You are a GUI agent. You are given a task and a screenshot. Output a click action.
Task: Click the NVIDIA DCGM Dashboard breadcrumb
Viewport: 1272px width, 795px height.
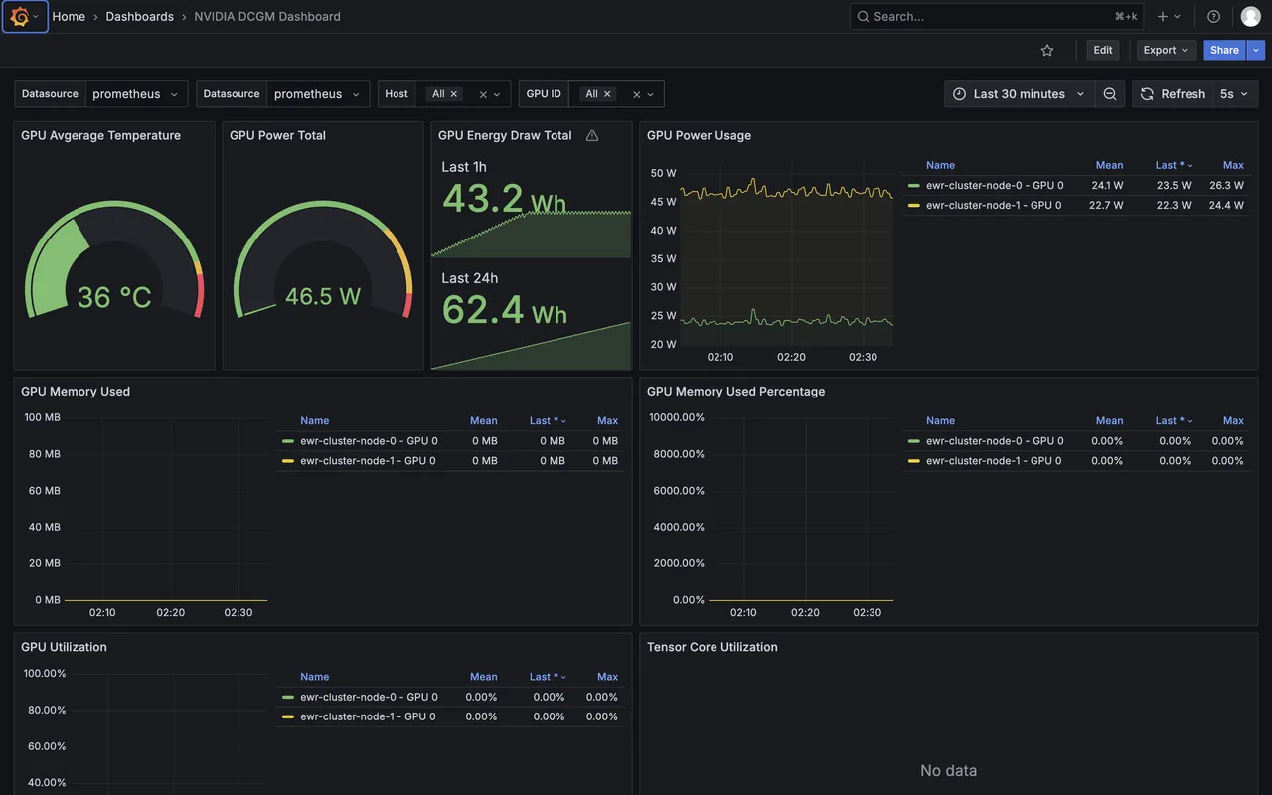point(267,17)
